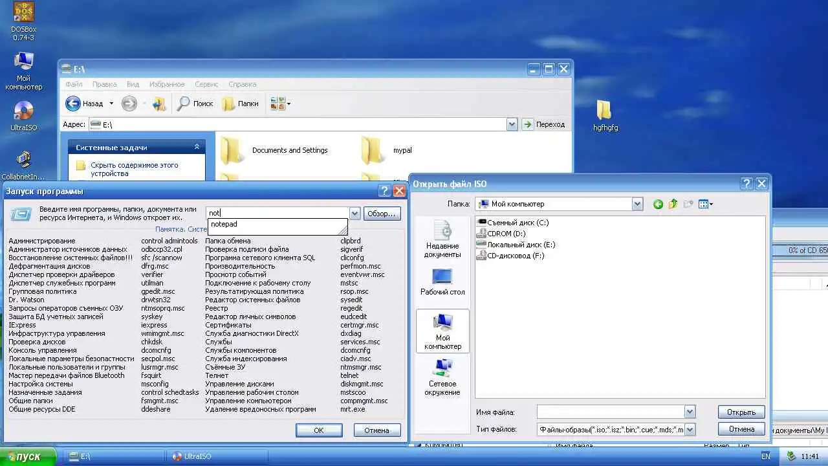This screenshot has height=466, width=828.
Task: Click Обзор... button in Run dialog
Action: point(382,214)
